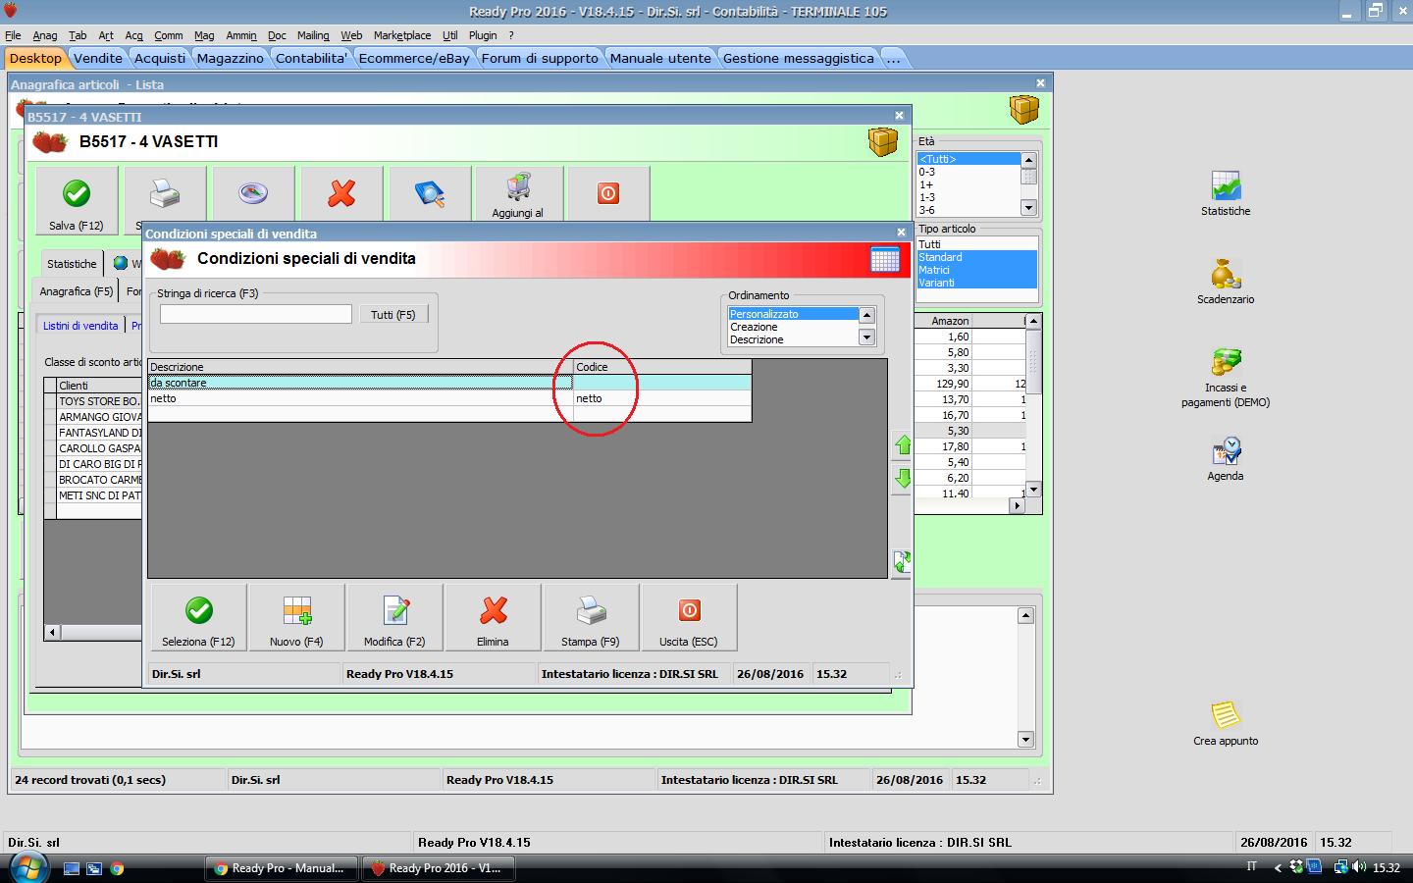Screen dimensions: 1413x883
Task: Click the Età list scroll-up arrow
Action: point(1028,160)
